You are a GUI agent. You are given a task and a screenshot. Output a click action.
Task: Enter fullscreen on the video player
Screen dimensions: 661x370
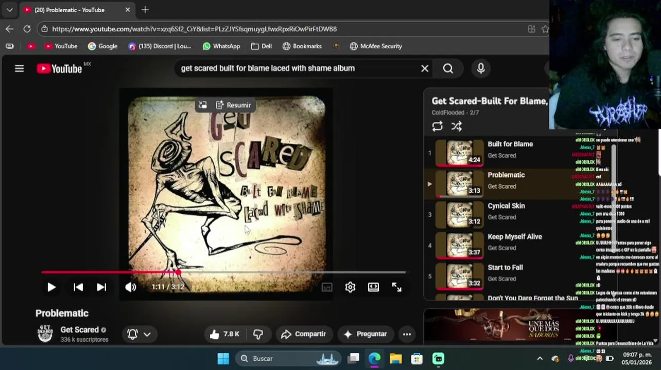(396, 287)
